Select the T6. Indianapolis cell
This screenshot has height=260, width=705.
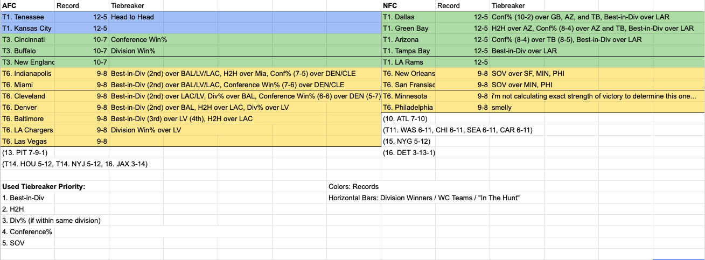[27, 73]
